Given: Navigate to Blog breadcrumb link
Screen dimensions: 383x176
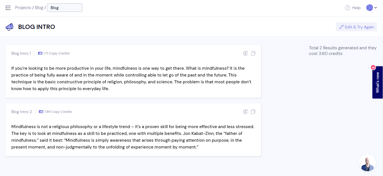Looking at the screenshot, I should coord(39,8).
